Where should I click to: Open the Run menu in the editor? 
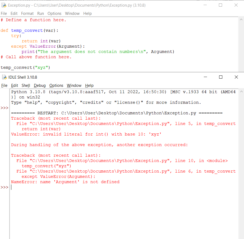[40, 13]
